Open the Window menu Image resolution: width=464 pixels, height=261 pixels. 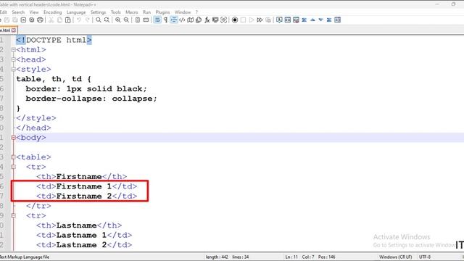[183, 12]
